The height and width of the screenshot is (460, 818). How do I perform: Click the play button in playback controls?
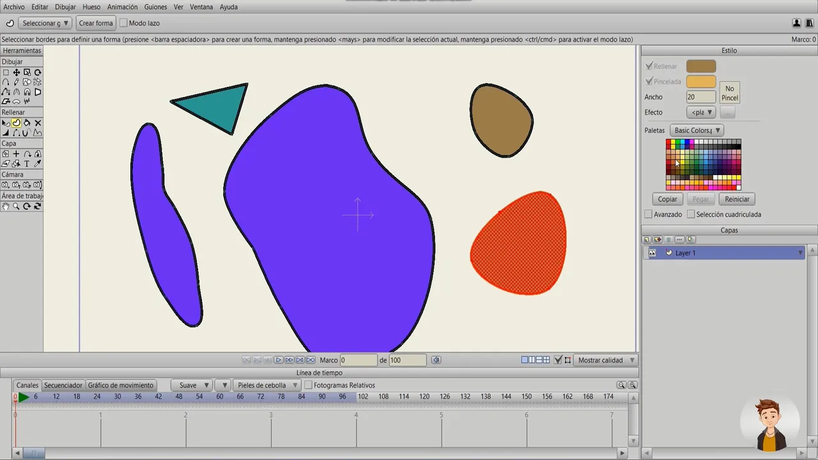click(279, 360)
